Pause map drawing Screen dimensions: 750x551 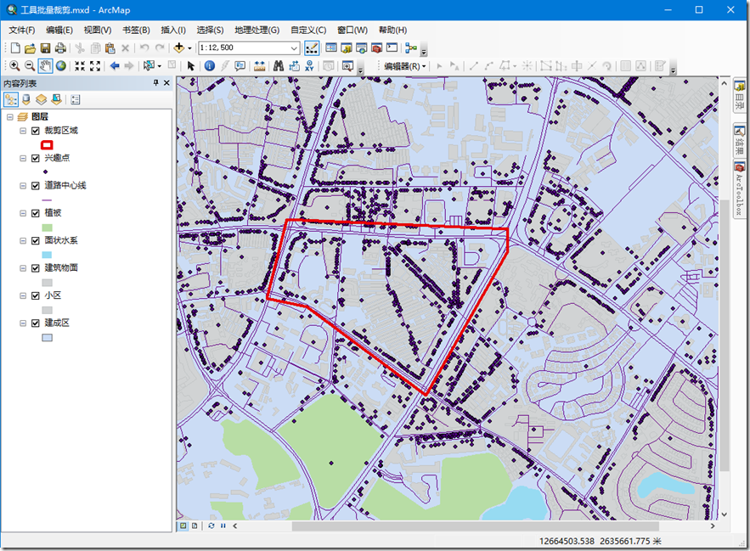tap(223, 526)
